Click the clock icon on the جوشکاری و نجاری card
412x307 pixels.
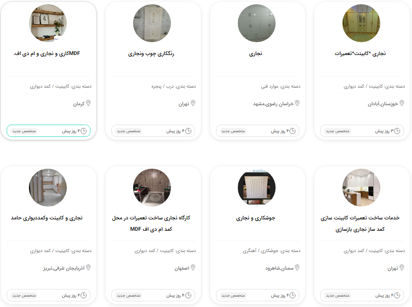tap(293, 296)
